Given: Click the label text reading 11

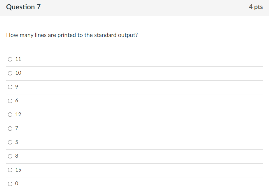Looking at the screenshot, I should (x=18, y=59).
